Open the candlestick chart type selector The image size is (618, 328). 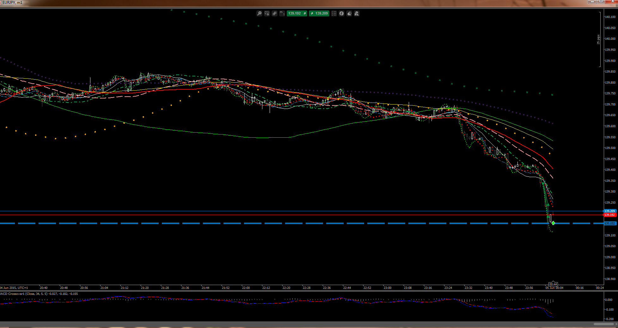pos(275,14)
